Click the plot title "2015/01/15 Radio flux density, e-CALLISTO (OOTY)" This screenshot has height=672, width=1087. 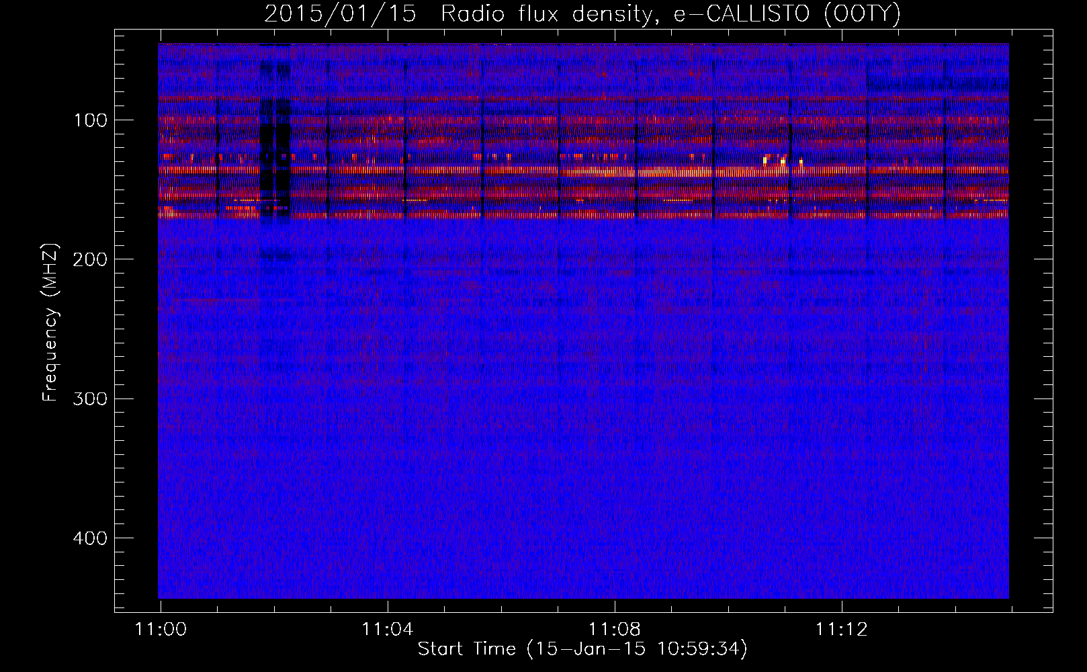tap(582, 14)
